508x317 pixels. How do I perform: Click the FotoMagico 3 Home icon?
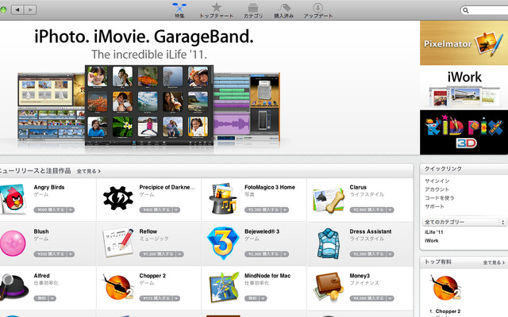pos(224,198)
